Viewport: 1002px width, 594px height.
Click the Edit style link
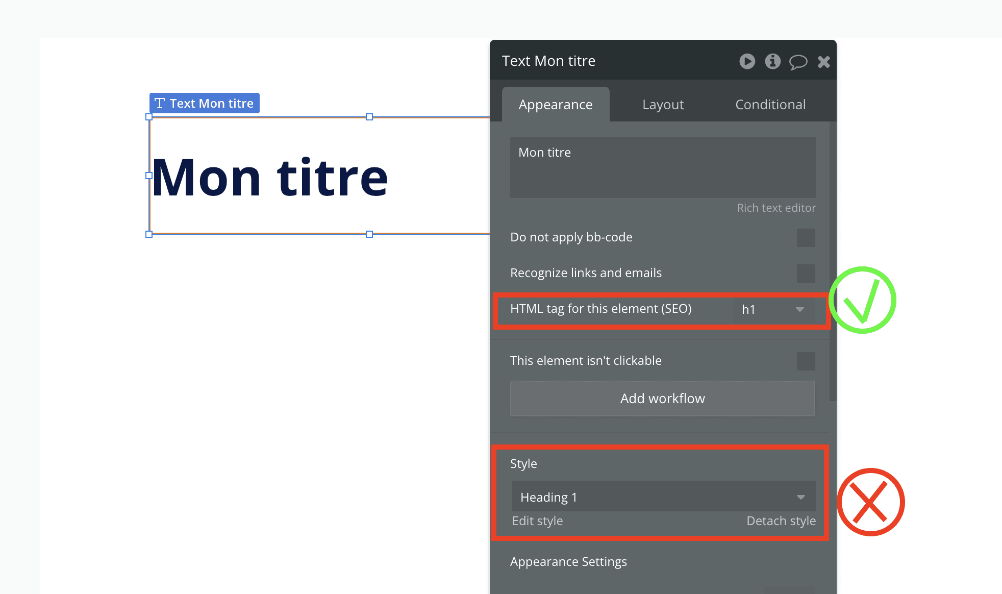pos(537,521)
